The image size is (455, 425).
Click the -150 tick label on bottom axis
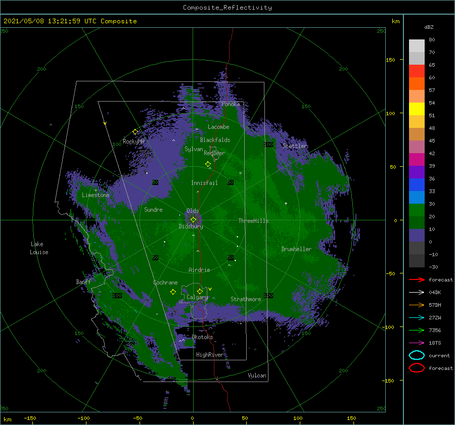30,418
